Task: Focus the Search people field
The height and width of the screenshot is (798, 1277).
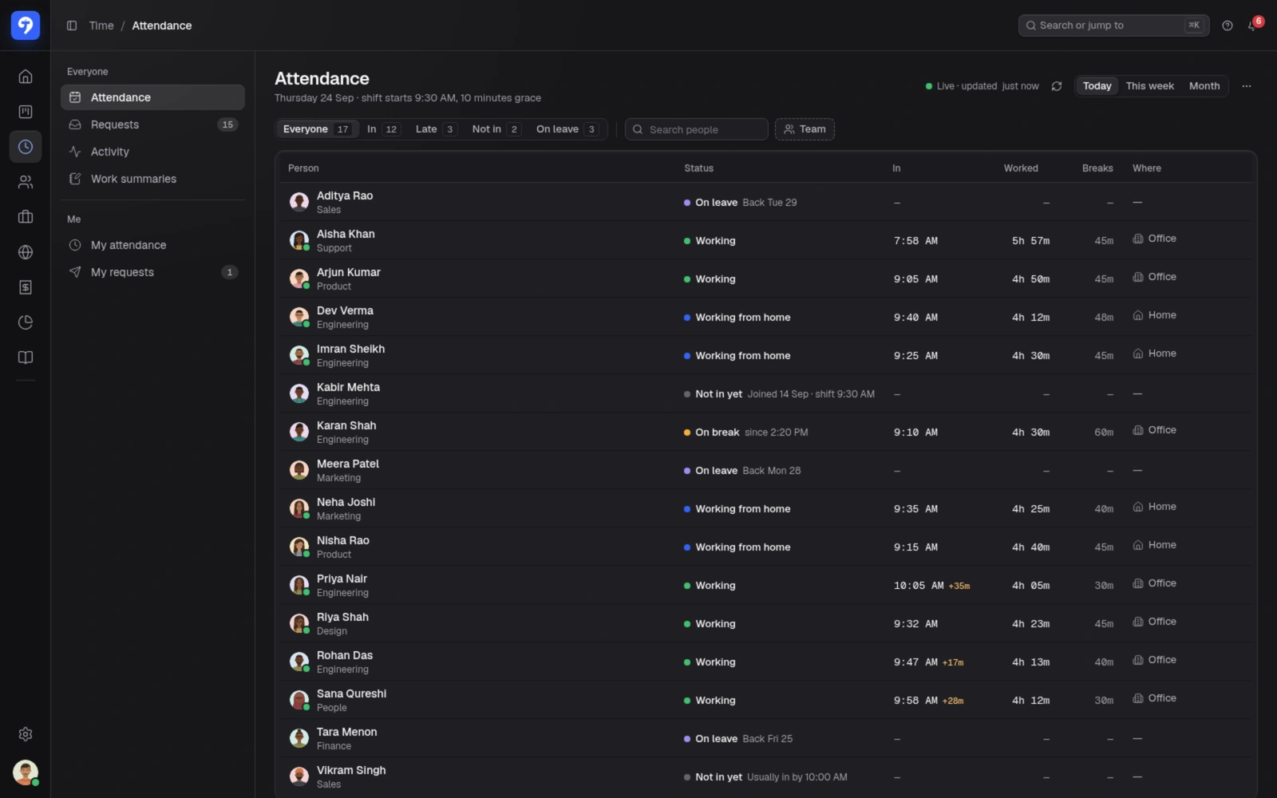Action: tap(696, 129)
